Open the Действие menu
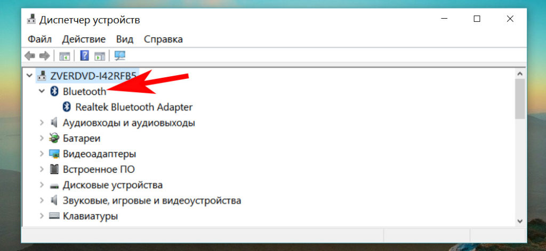The height and width of the screenshot is (251, 546). (x=84, y=39)
